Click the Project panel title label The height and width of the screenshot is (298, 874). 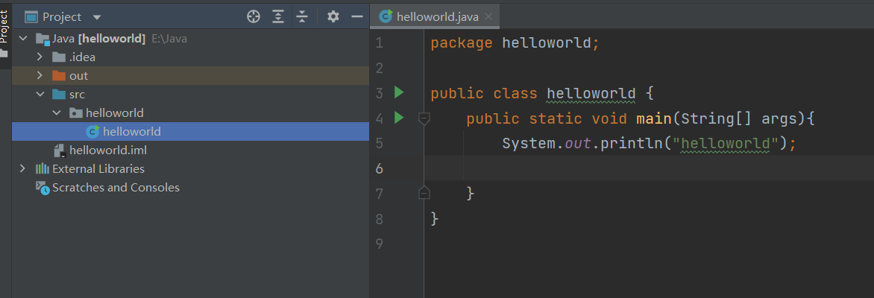pos(62,16)
